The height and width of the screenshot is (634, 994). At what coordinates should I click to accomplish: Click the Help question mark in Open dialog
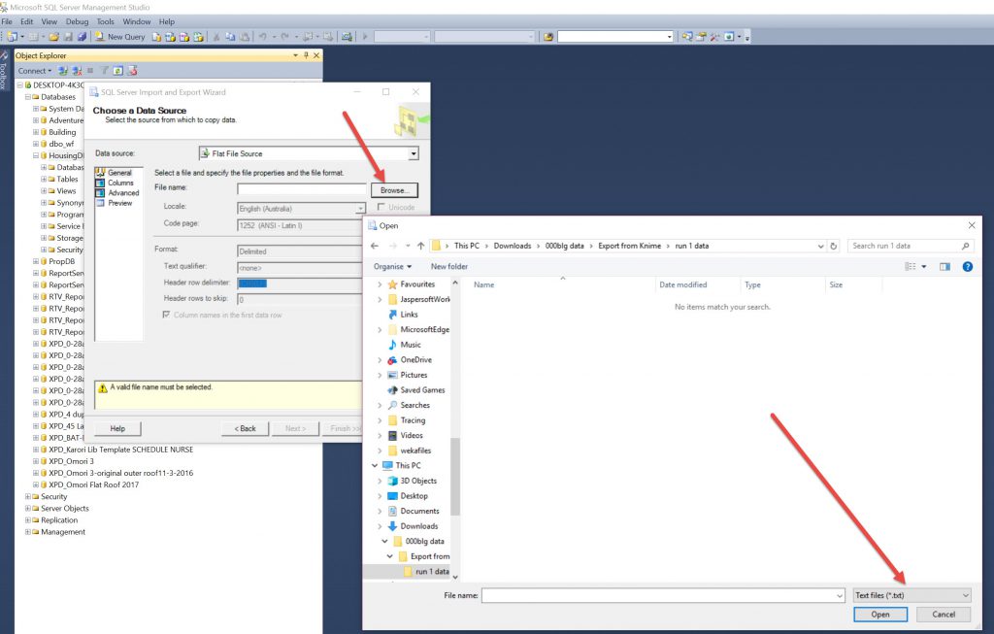click(x=967, y=266)
